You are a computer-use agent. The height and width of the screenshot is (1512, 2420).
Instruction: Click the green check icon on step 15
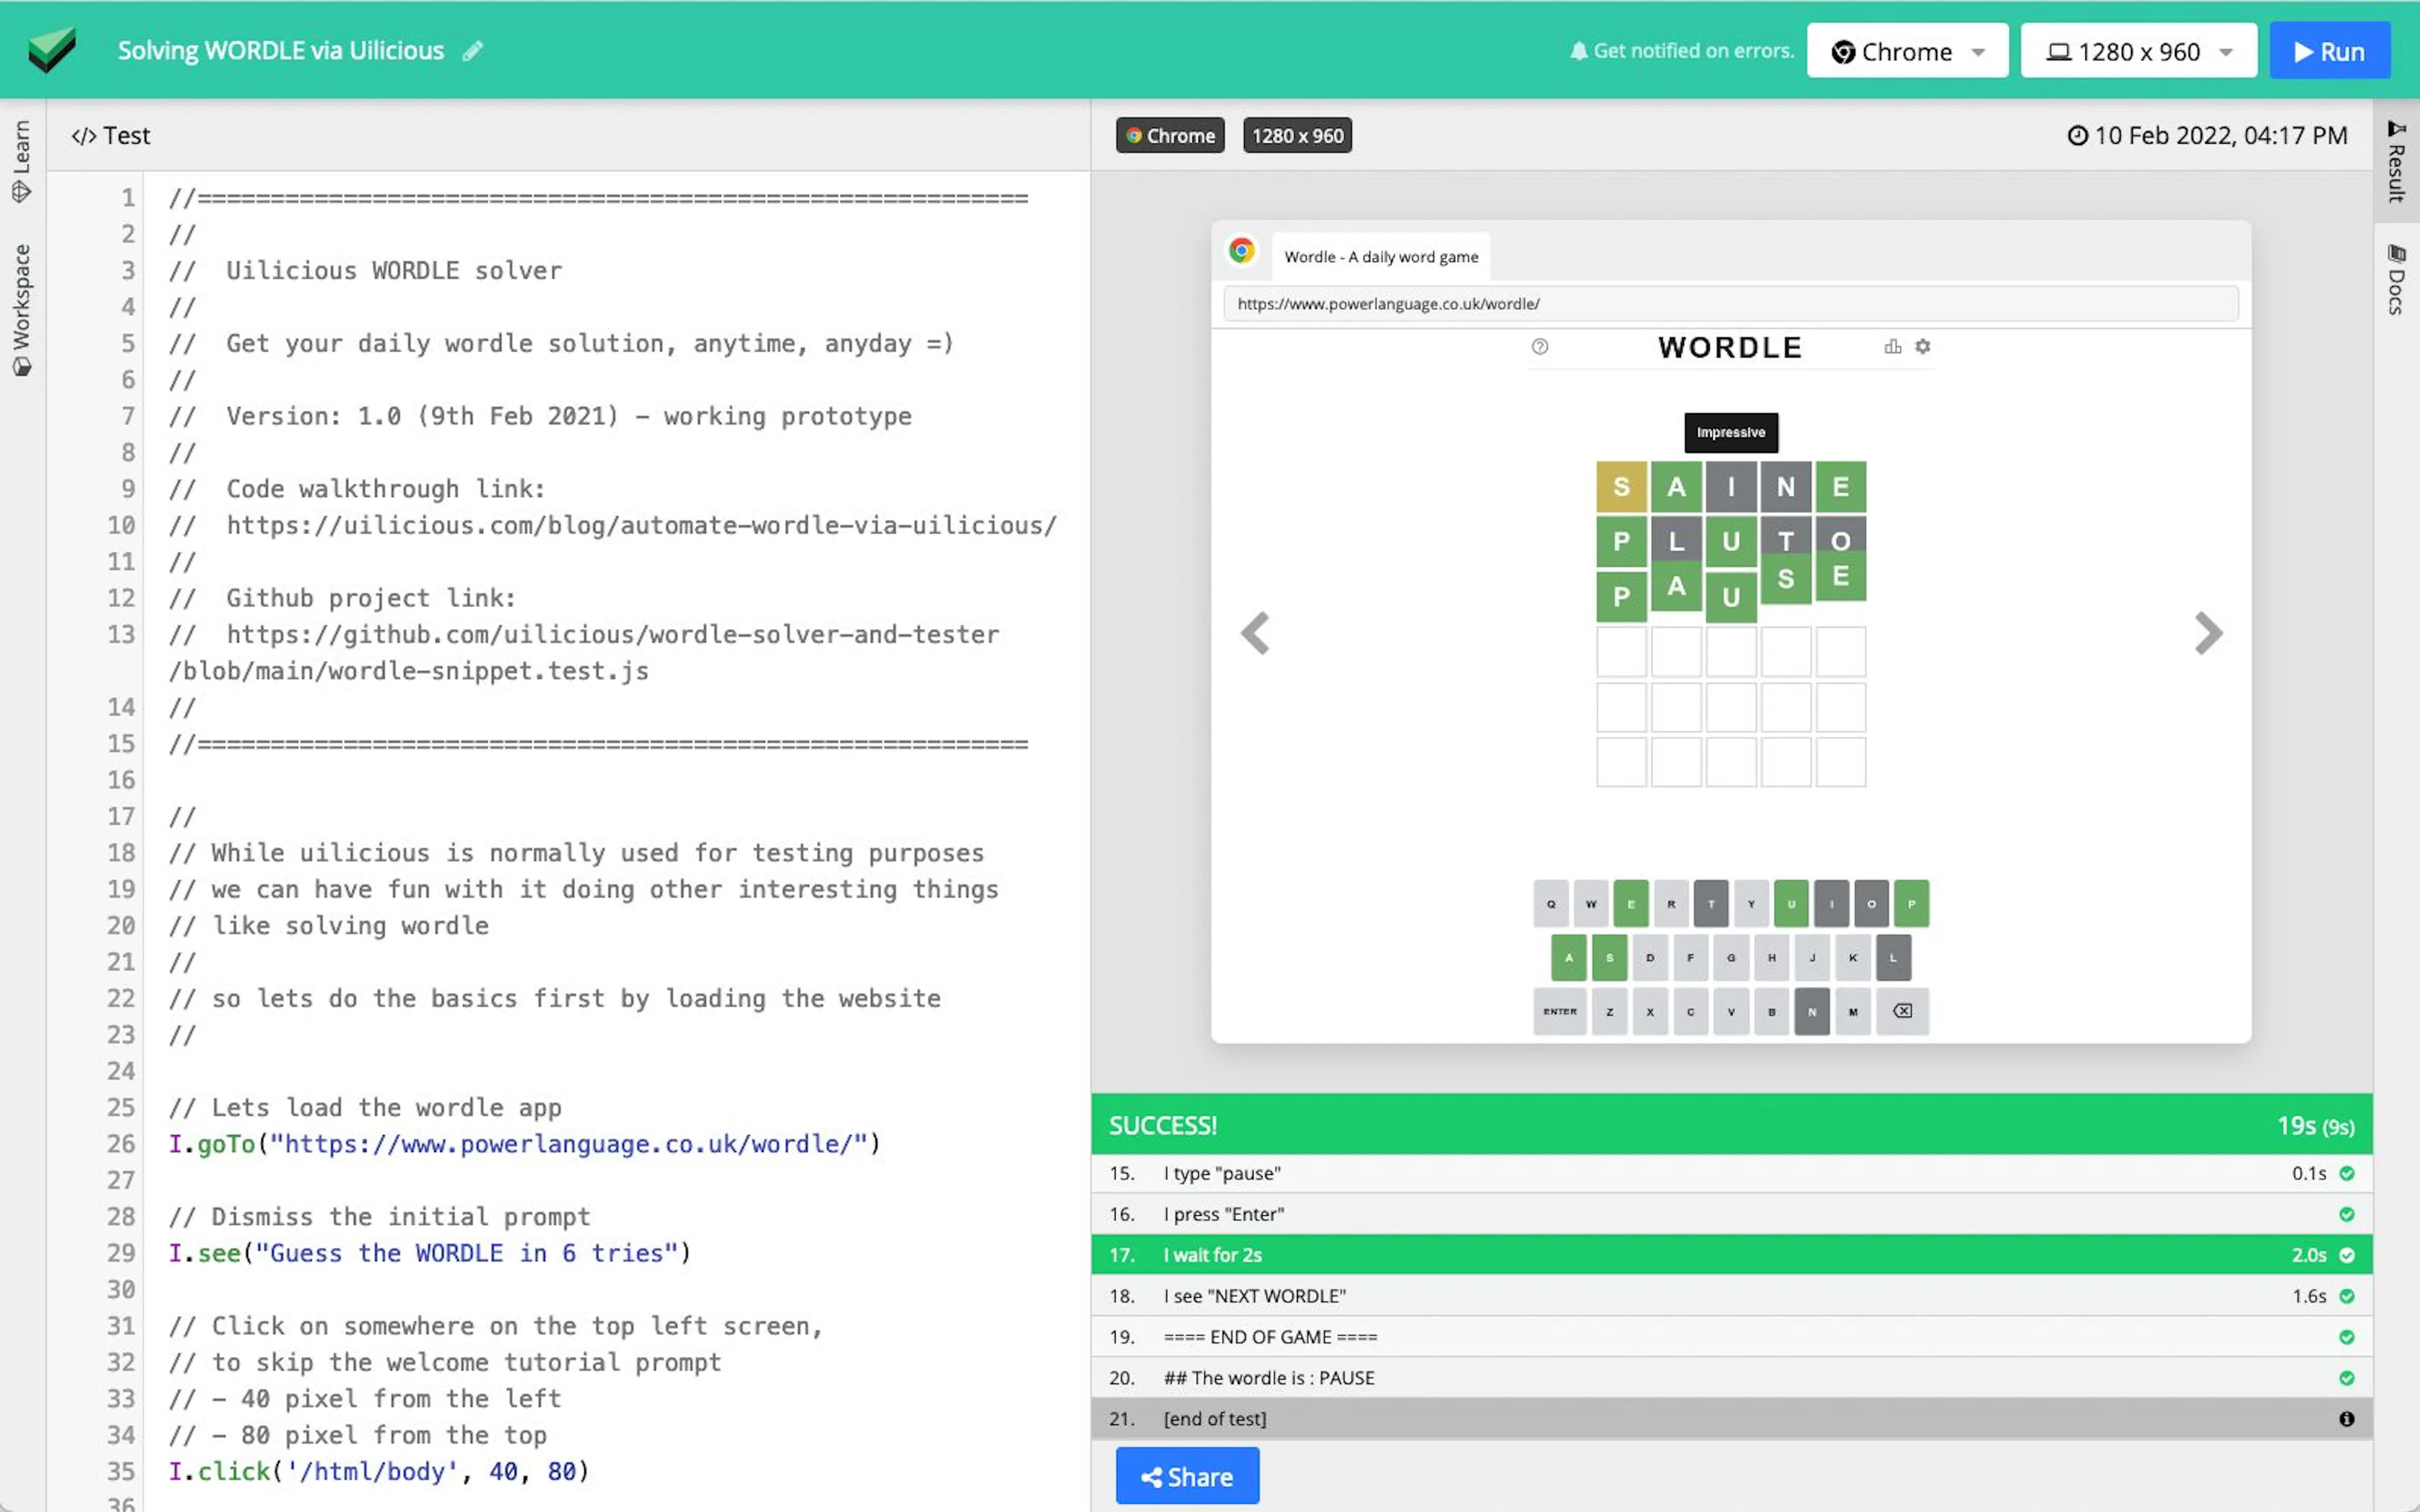pos(2346,1174)
